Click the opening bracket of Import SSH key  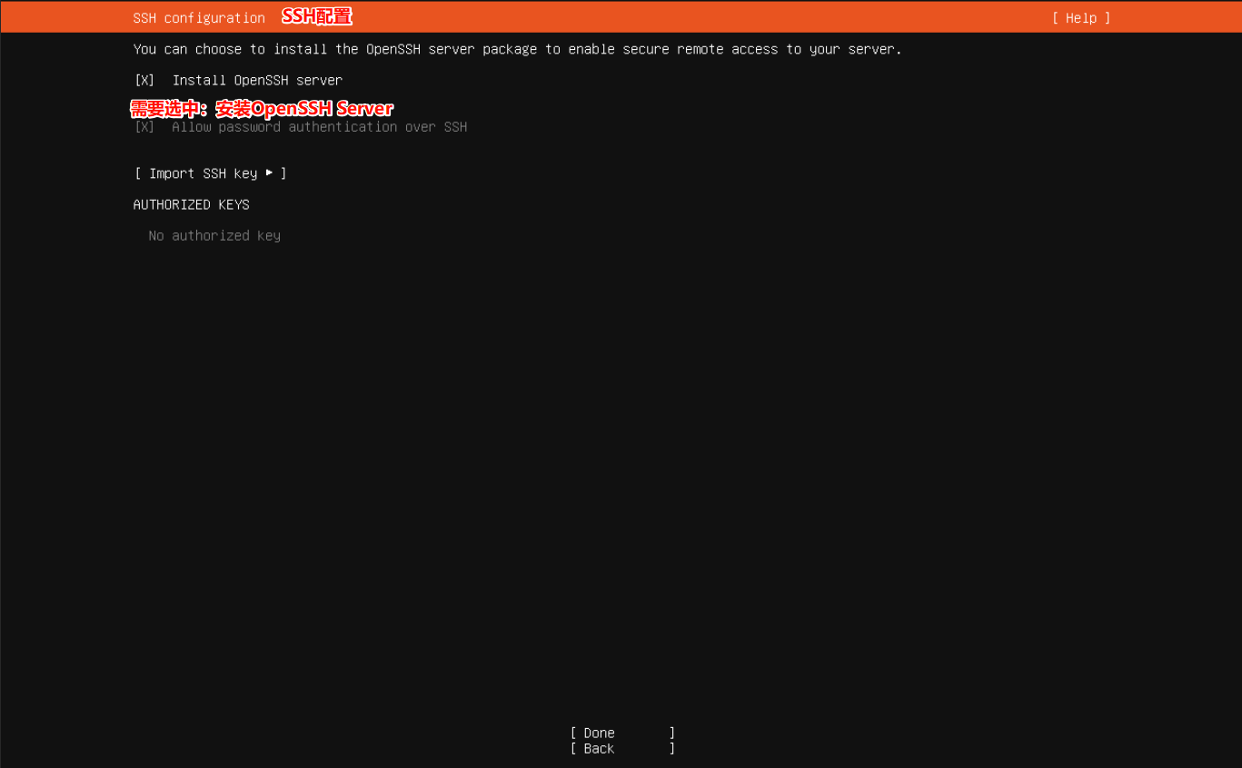[138, 173]
